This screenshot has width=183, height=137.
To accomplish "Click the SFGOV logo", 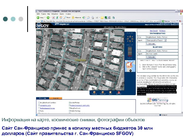I will click(x=42, y=26).
